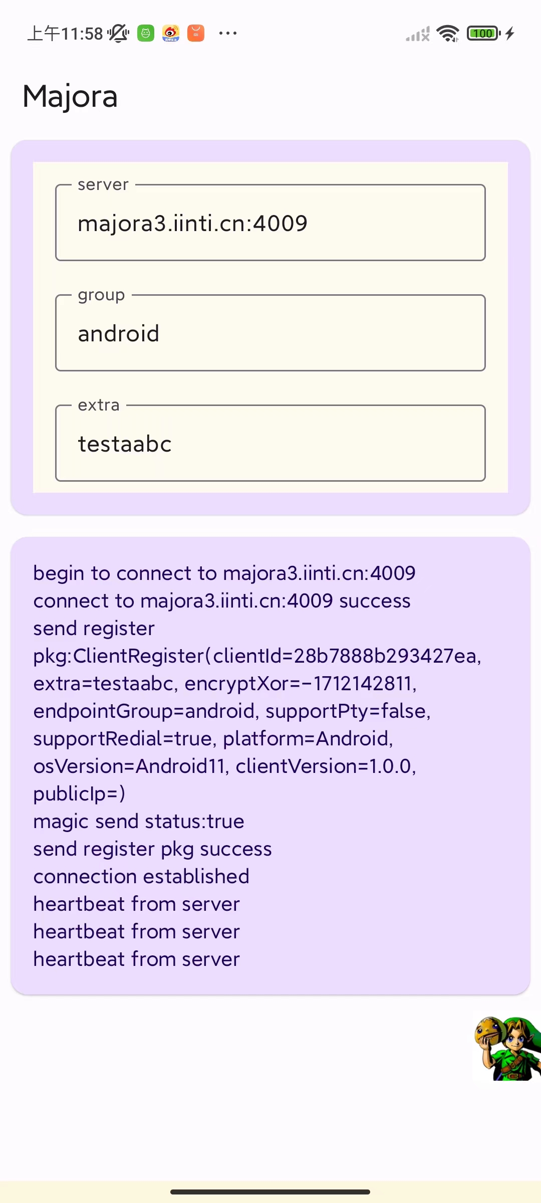Tap the last heartbeat from server line
The width and height of the screenshot is (541, 1203).
pyautogui.click(x=136, y=959)
